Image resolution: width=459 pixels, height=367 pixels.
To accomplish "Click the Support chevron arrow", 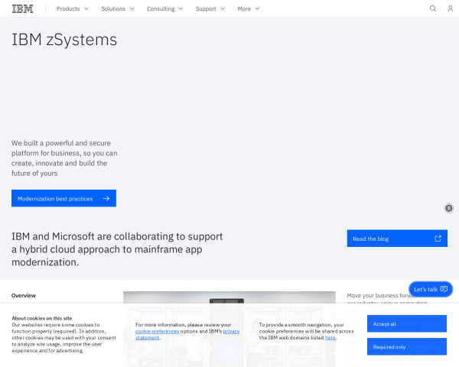I will [223, 8].
